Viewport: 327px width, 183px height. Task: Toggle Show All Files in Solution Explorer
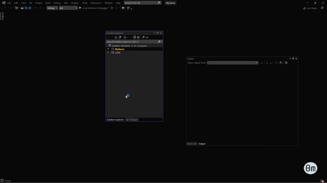[138, 37]
